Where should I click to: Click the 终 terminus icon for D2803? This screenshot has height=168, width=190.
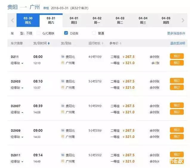click(x=63, y=87)
